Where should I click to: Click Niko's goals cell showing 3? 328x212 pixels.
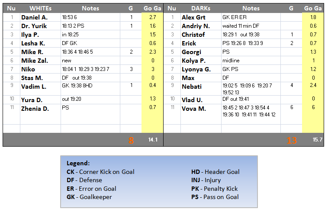click(131, 69)
